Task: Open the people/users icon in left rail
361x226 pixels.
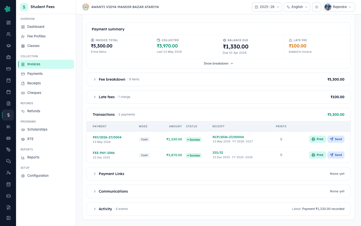Action: click(9, 34)
